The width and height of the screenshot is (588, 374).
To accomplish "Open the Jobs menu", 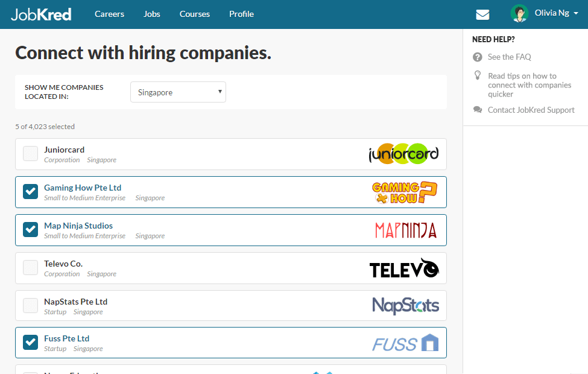I will (152, 14).
